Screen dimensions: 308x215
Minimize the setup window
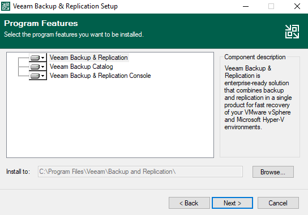pyautogui.click(x=246, y=6)
